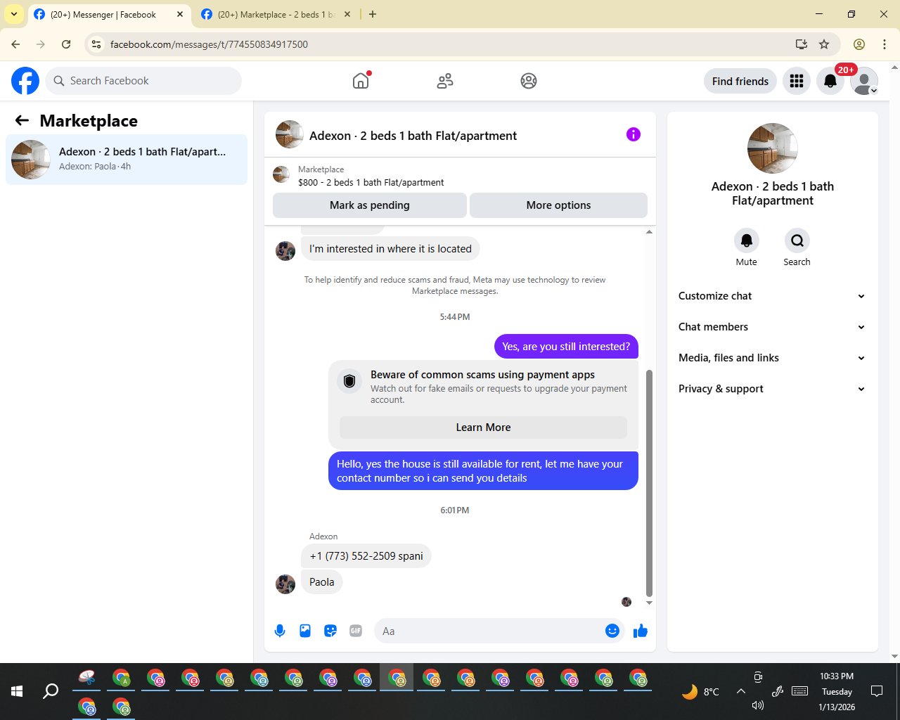Viewport: 900px width, 720px height.
Task: Switch to the Marketplace 2 beds tab
Action: coord(277,15)
